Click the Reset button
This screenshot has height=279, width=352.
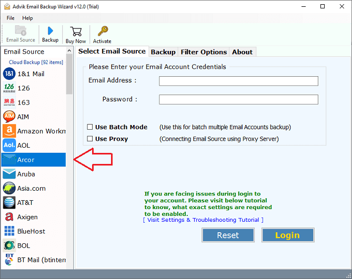(x=228, y=235)
